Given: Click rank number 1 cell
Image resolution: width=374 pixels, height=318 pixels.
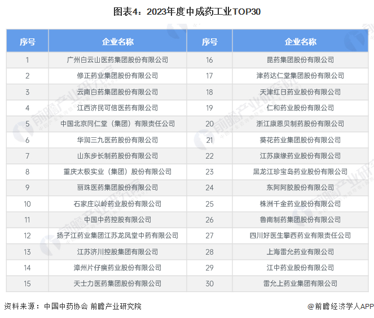Looking at the screenshot, I should (28, 60).
